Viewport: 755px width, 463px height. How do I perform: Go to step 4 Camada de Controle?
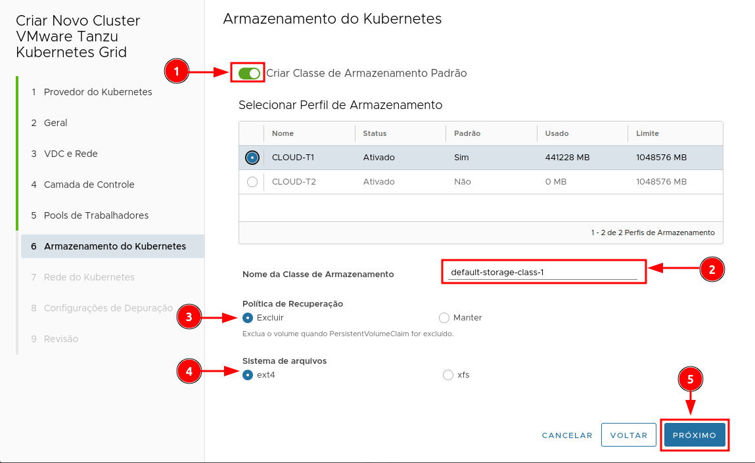(x=82, y=185)
